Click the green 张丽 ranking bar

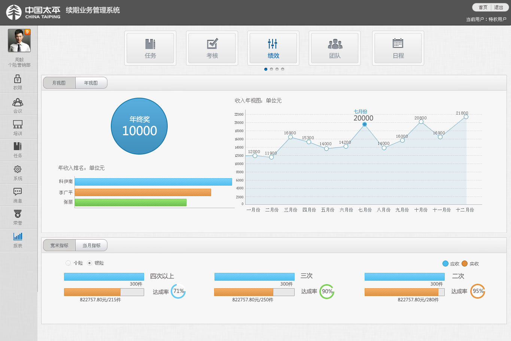131,203
